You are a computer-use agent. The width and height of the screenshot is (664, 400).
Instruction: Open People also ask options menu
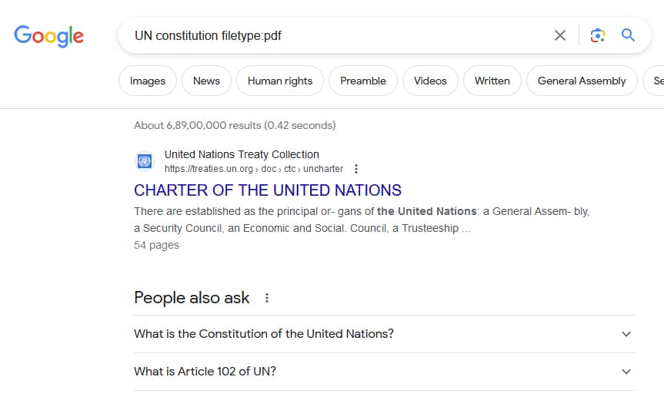pos(267,298)
